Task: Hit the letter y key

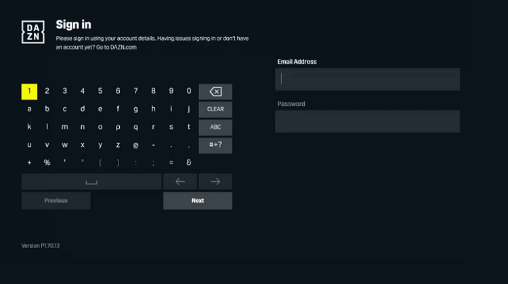Action: 100,145
